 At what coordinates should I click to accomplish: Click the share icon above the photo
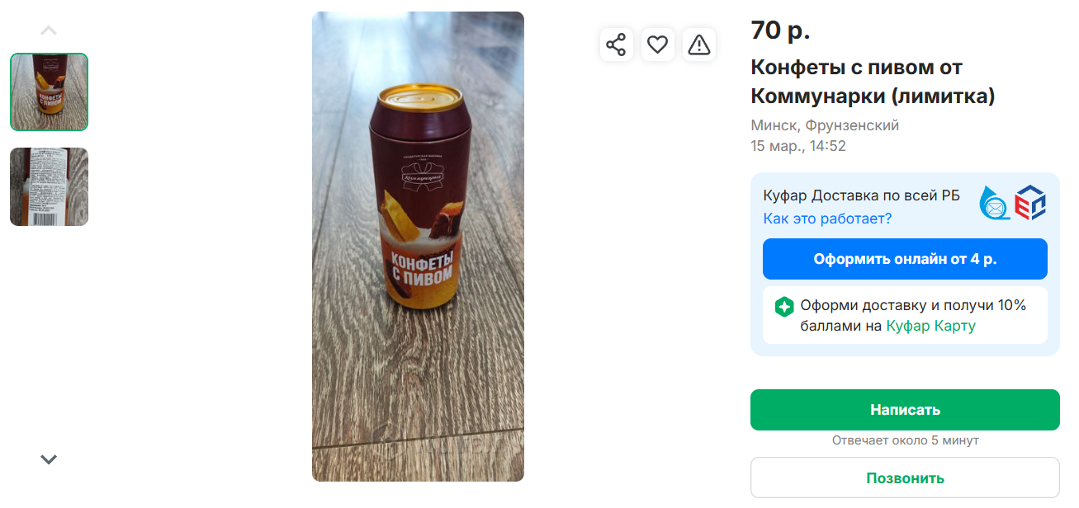coord(616,45)
